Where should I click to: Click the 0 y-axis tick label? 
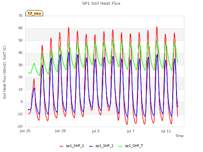22,102
